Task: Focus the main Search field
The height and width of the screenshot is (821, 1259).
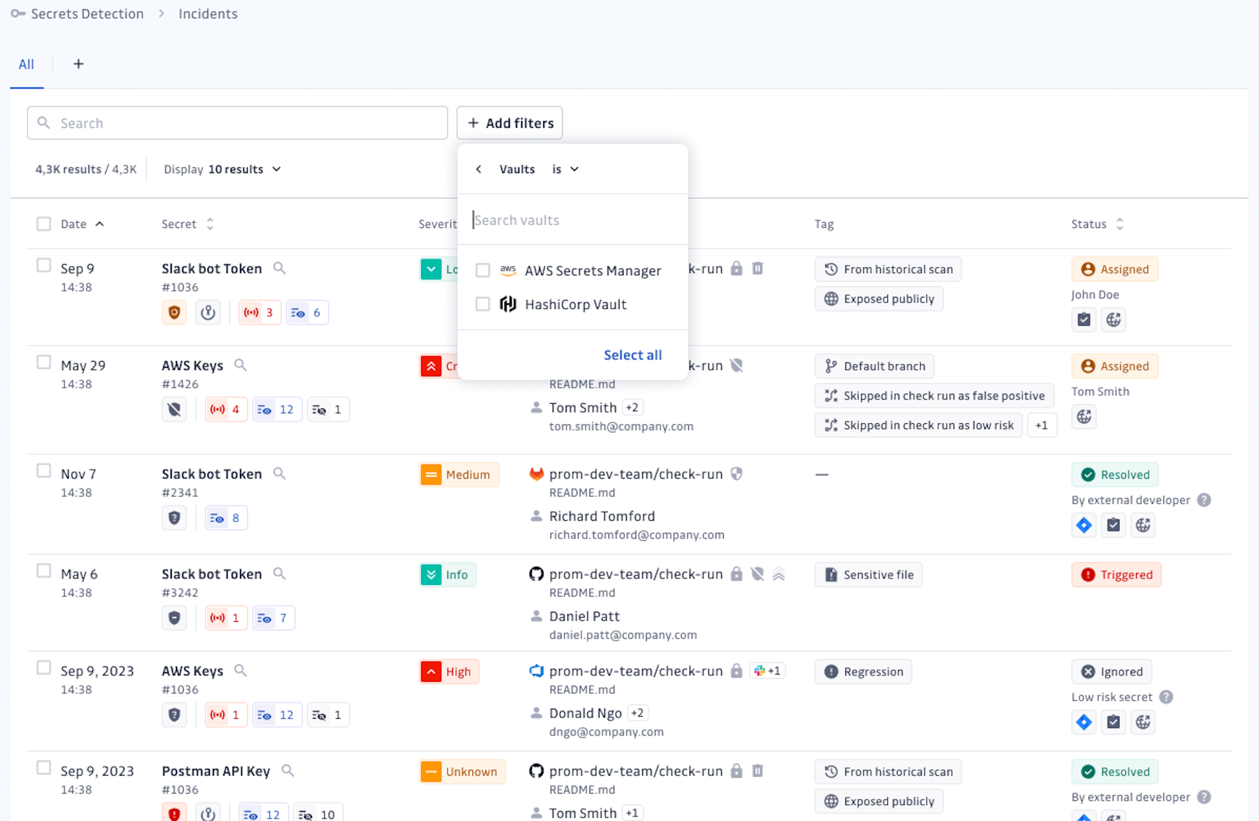Action: click(237, 123)
